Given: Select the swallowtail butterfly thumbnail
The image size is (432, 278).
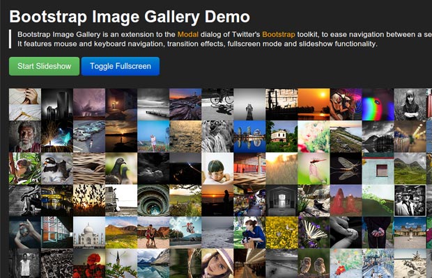Looking at the screenshot, I should pos(314,232).
